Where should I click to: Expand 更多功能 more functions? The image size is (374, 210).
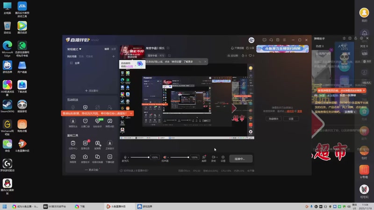pos(92,170)
